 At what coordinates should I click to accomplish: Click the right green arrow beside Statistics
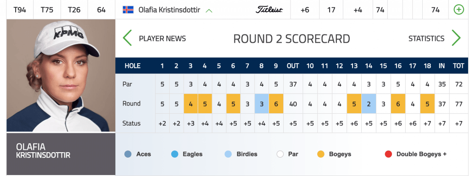click(456, 38)
